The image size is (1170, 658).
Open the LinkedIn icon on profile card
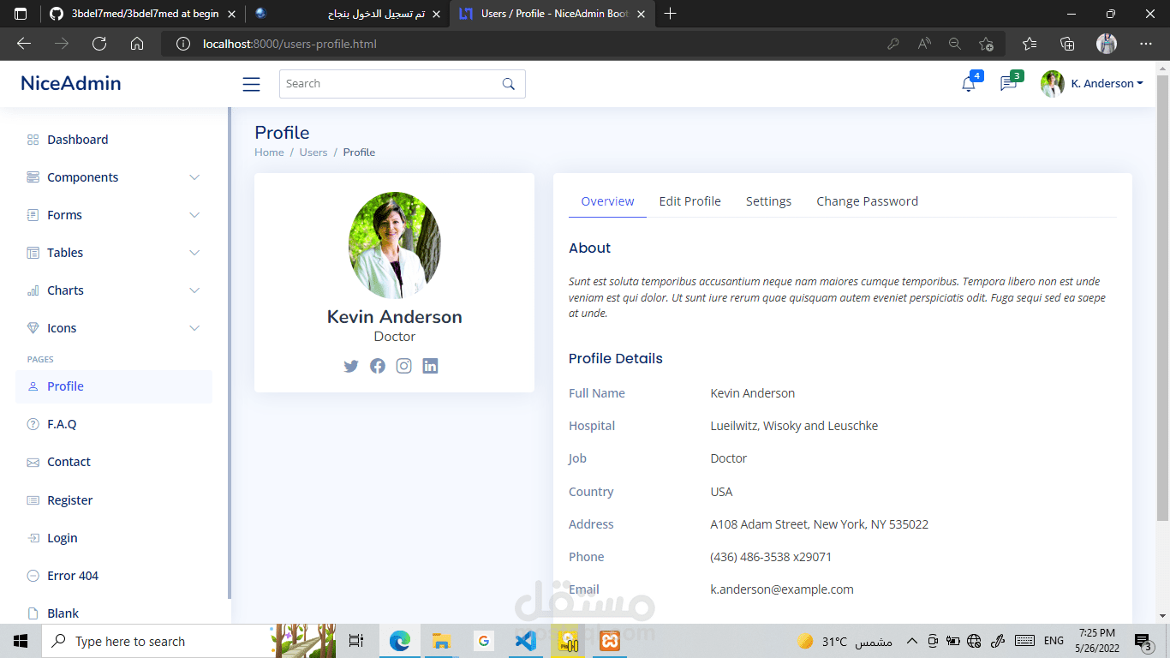click(x=430, y=366)
